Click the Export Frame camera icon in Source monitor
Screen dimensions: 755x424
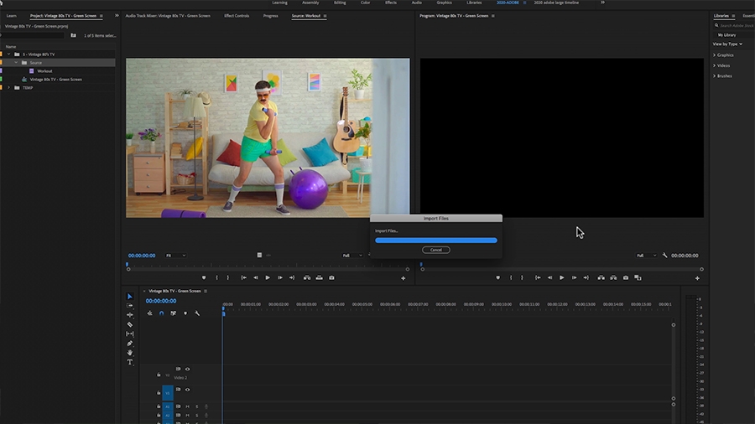[x=331, y=278]
